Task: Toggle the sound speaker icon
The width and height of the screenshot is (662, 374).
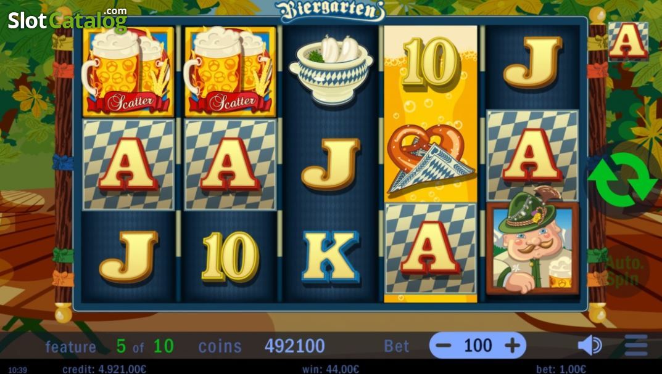Action: click(590, 346)
